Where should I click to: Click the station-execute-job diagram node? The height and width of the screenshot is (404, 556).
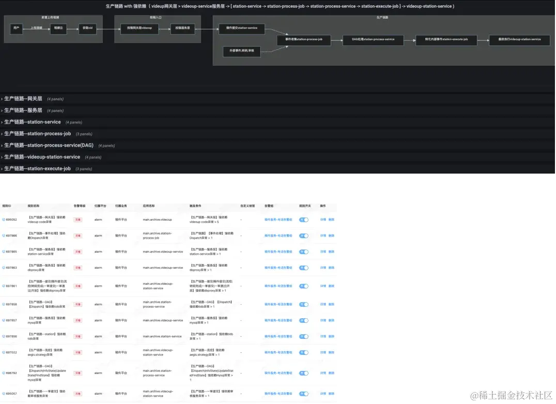(446, 40)
